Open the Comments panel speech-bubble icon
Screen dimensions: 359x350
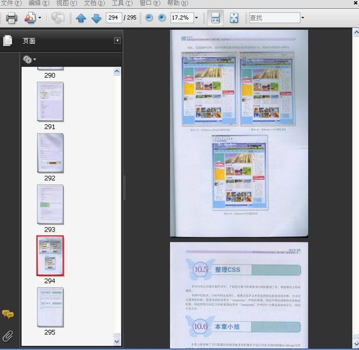(8, 315)
